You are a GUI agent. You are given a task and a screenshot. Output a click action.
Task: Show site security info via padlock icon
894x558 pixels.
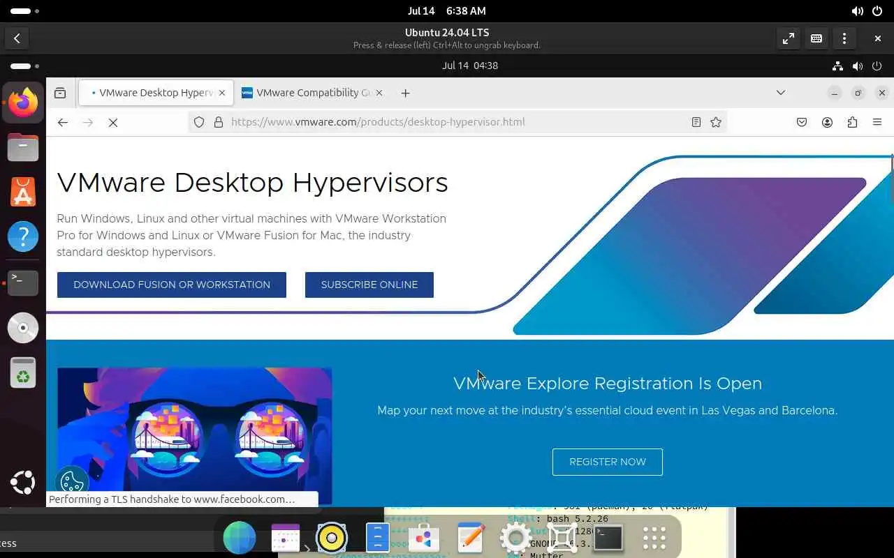(218, 122)
